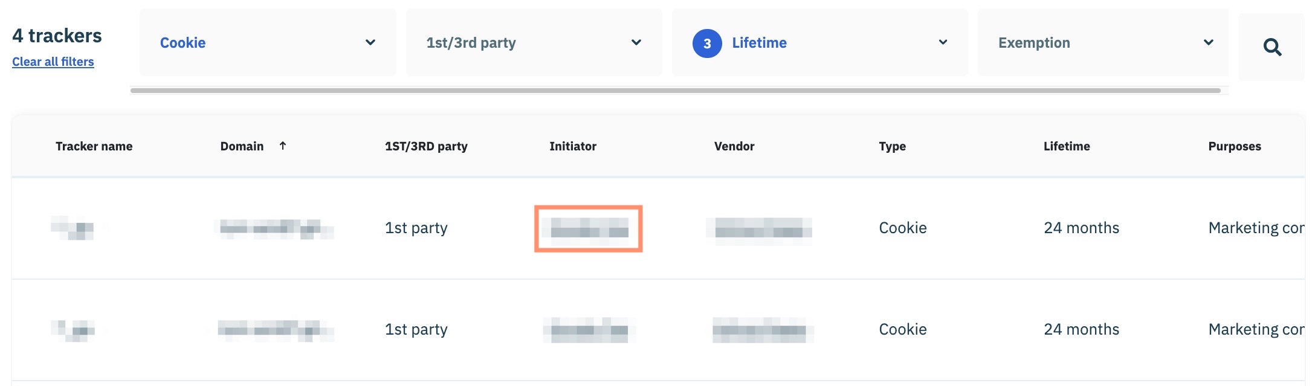This screenshot has height=386, width=1315.
Task: Click the Lifetime column header
Action: click(x=1066, y=146)
